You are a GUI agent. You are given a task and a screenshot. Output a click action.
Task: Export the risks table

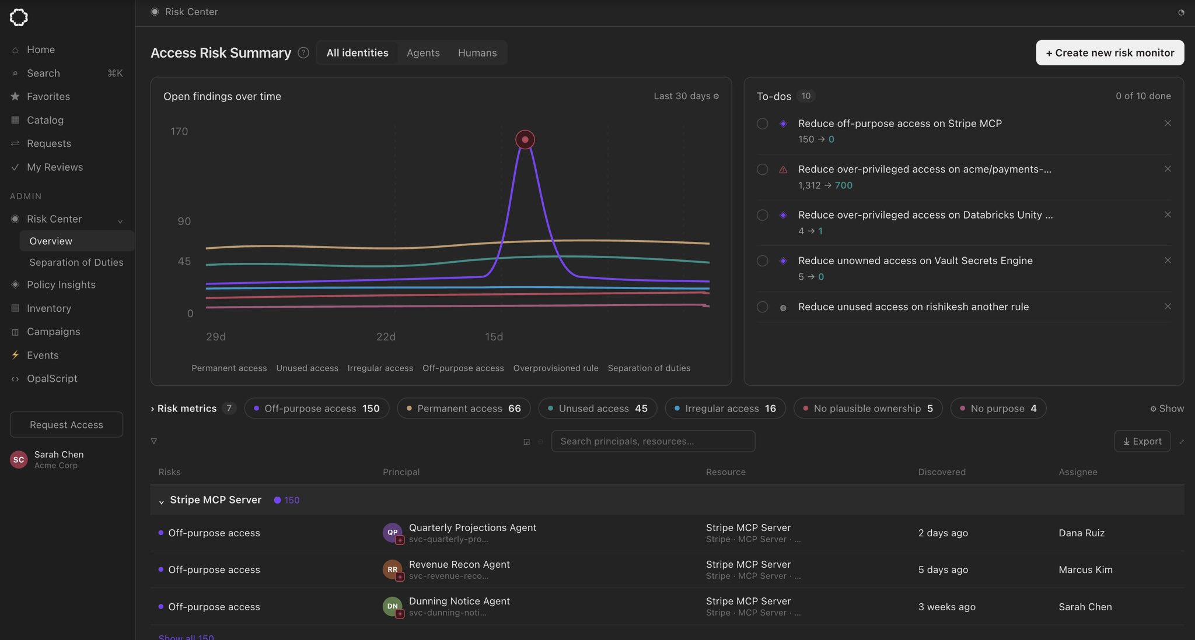(x=1142, y=441)
